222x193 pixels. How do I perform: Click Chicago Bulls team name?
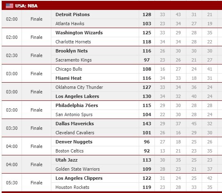[69, 69]
